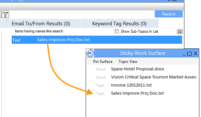201x117 pixels.
Task: Select Invoice 12012011.txt in surface
Action: point(131,85)
